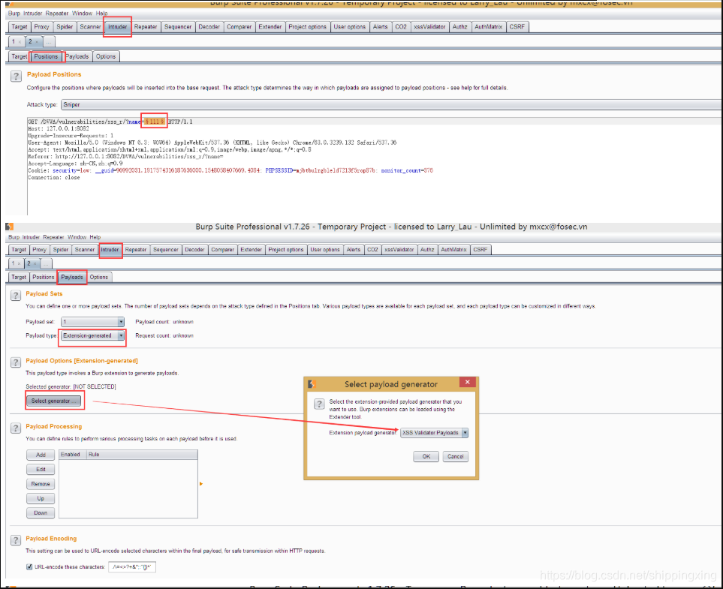Click Rule column header in processing rules table
723x589 pixels.
pyautogui.click(x=142, y=455)
